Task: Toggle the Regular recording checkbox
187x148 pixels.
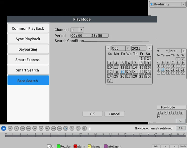Action: pos(59,146)
